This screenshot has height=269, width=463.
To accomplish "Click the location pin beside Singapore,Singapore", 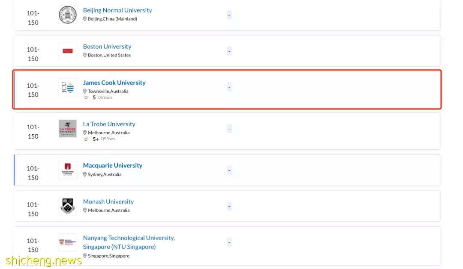I will coord(85,256).
